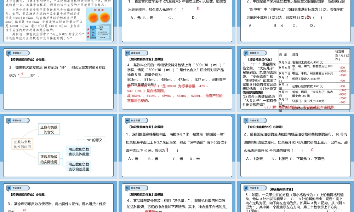The height and width of the screenshot is (212, 354).
Task: Click the red '-7300' value beside the table
Action: (343, 98)
